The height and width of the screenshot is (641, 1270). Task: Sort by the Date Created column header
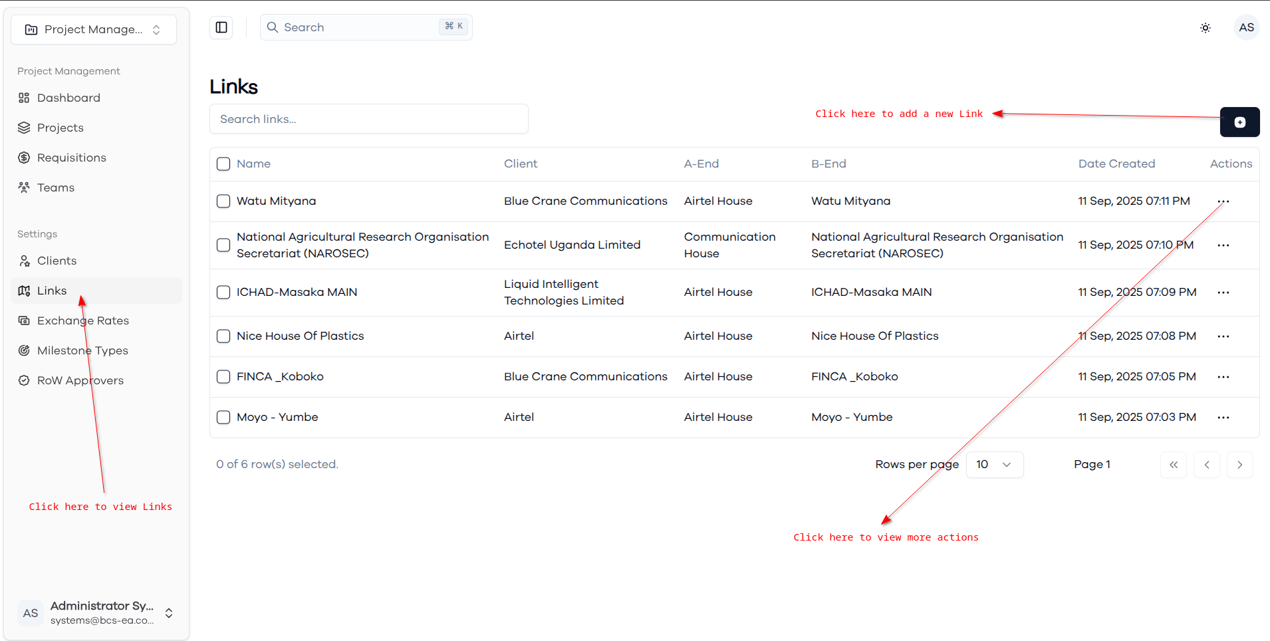1116,164
